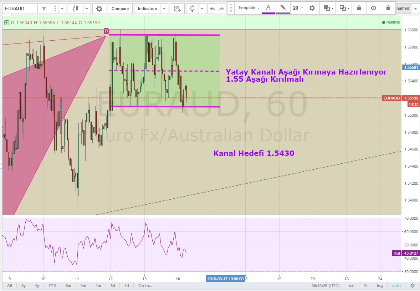Viewport: 420px width, 291px height.
Task: Click the add alert clock icon
Action: click(x=177, y=9)
